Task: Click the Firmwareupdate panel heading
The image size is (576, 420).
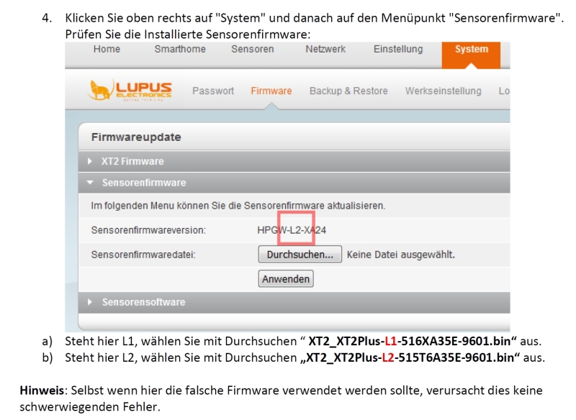Action: [x=136, y=137]
